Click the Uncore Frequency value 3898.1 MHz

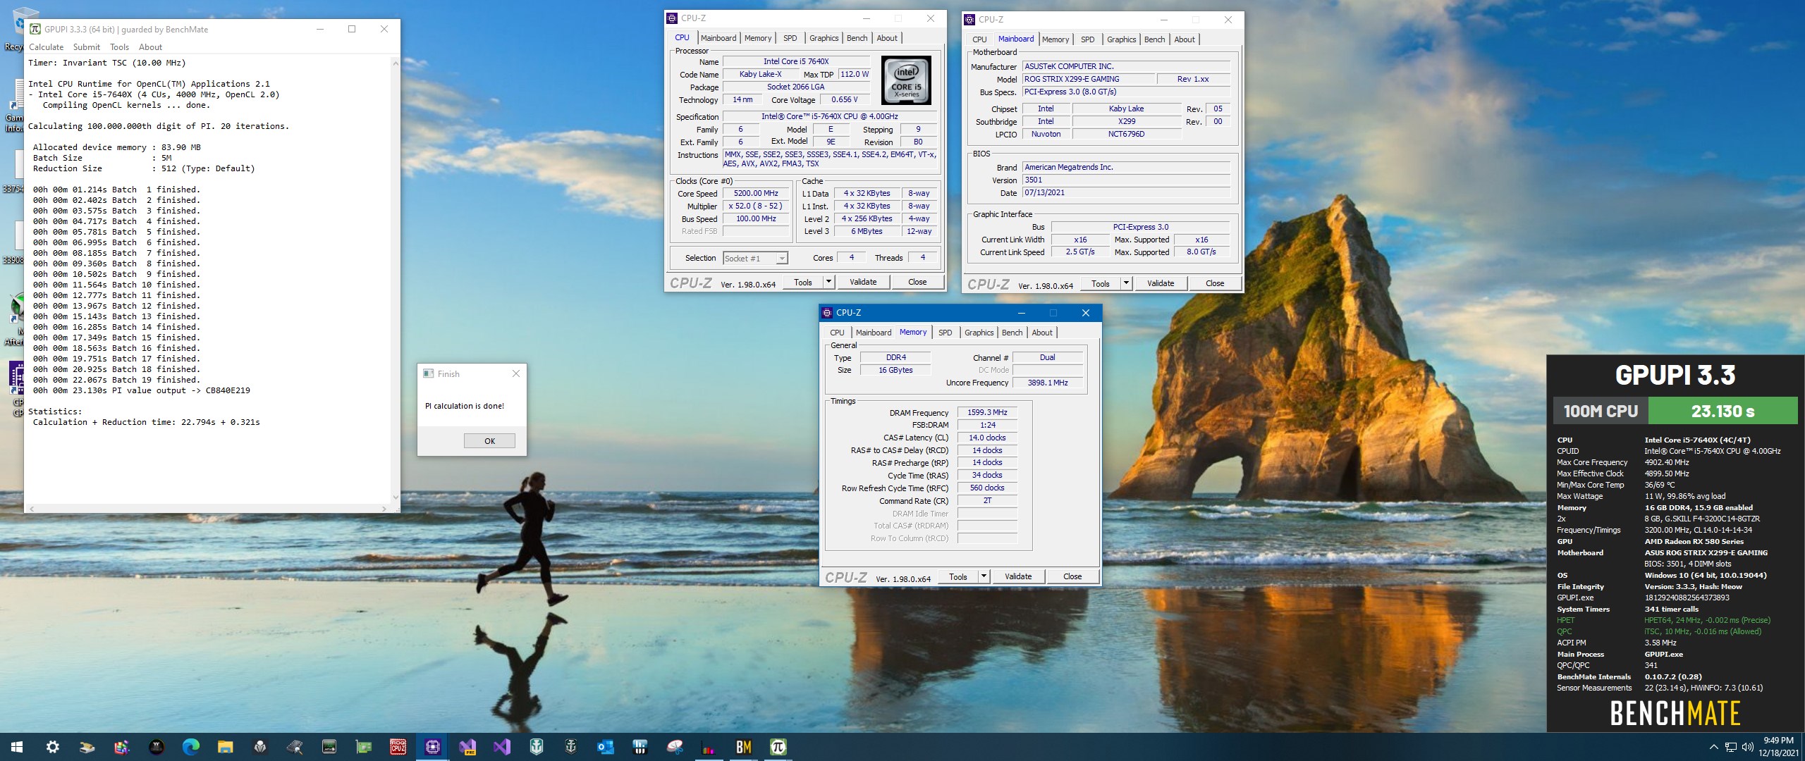(x=1048, y=383)
